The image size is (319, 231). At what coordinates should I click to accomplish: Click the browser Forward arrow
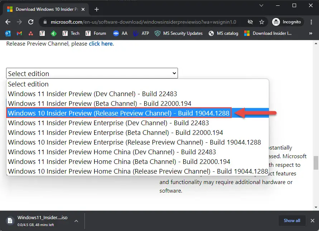tap(19, 22)
